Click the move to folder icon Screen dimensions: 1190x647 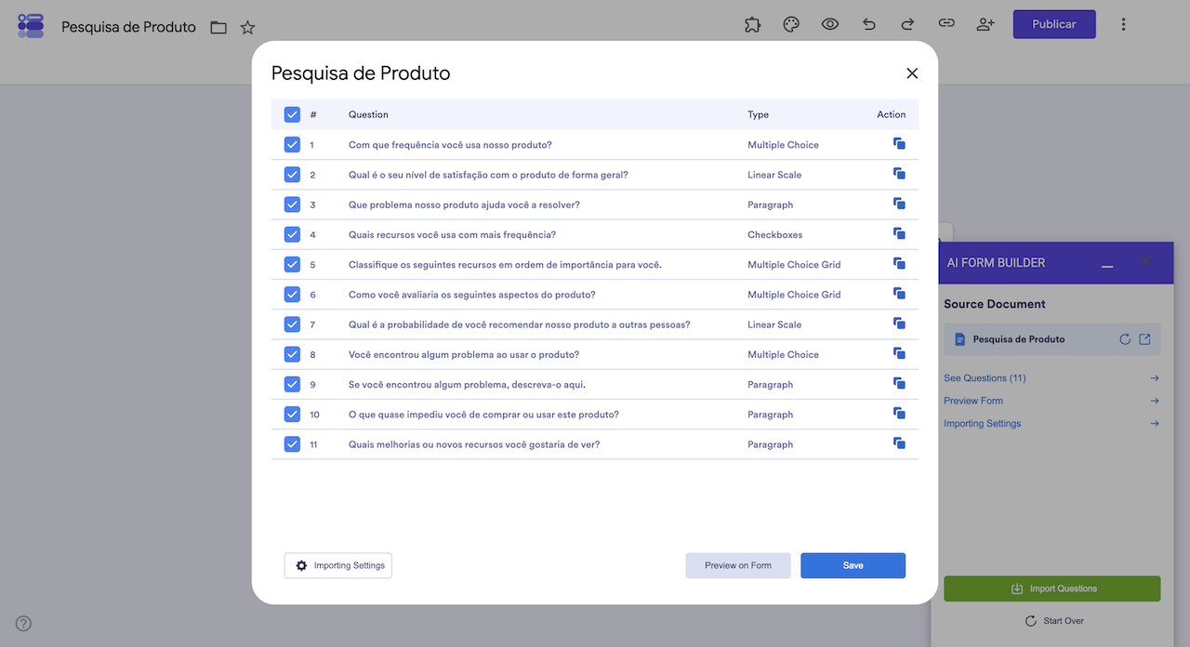(218, 27)
